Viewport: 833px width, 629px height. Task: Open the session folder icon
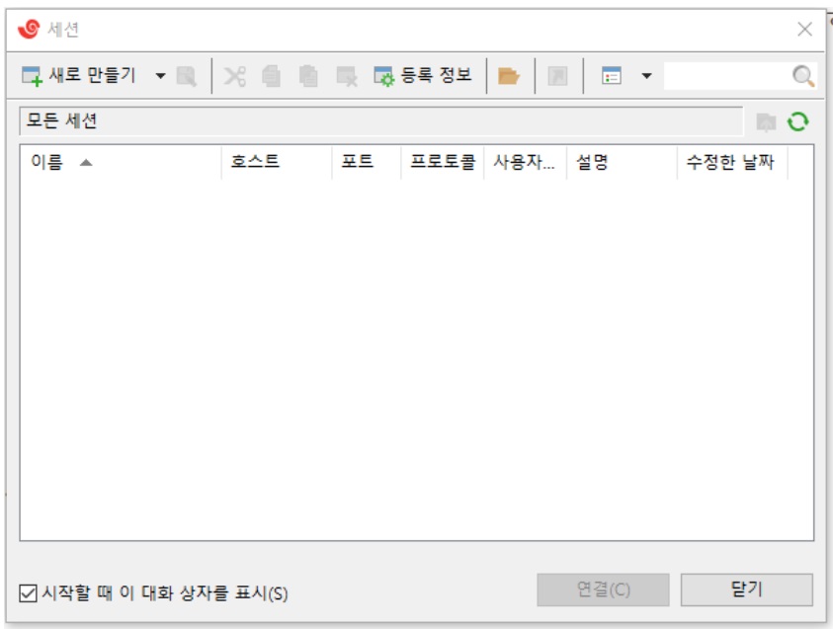click(x=509, y=76)
